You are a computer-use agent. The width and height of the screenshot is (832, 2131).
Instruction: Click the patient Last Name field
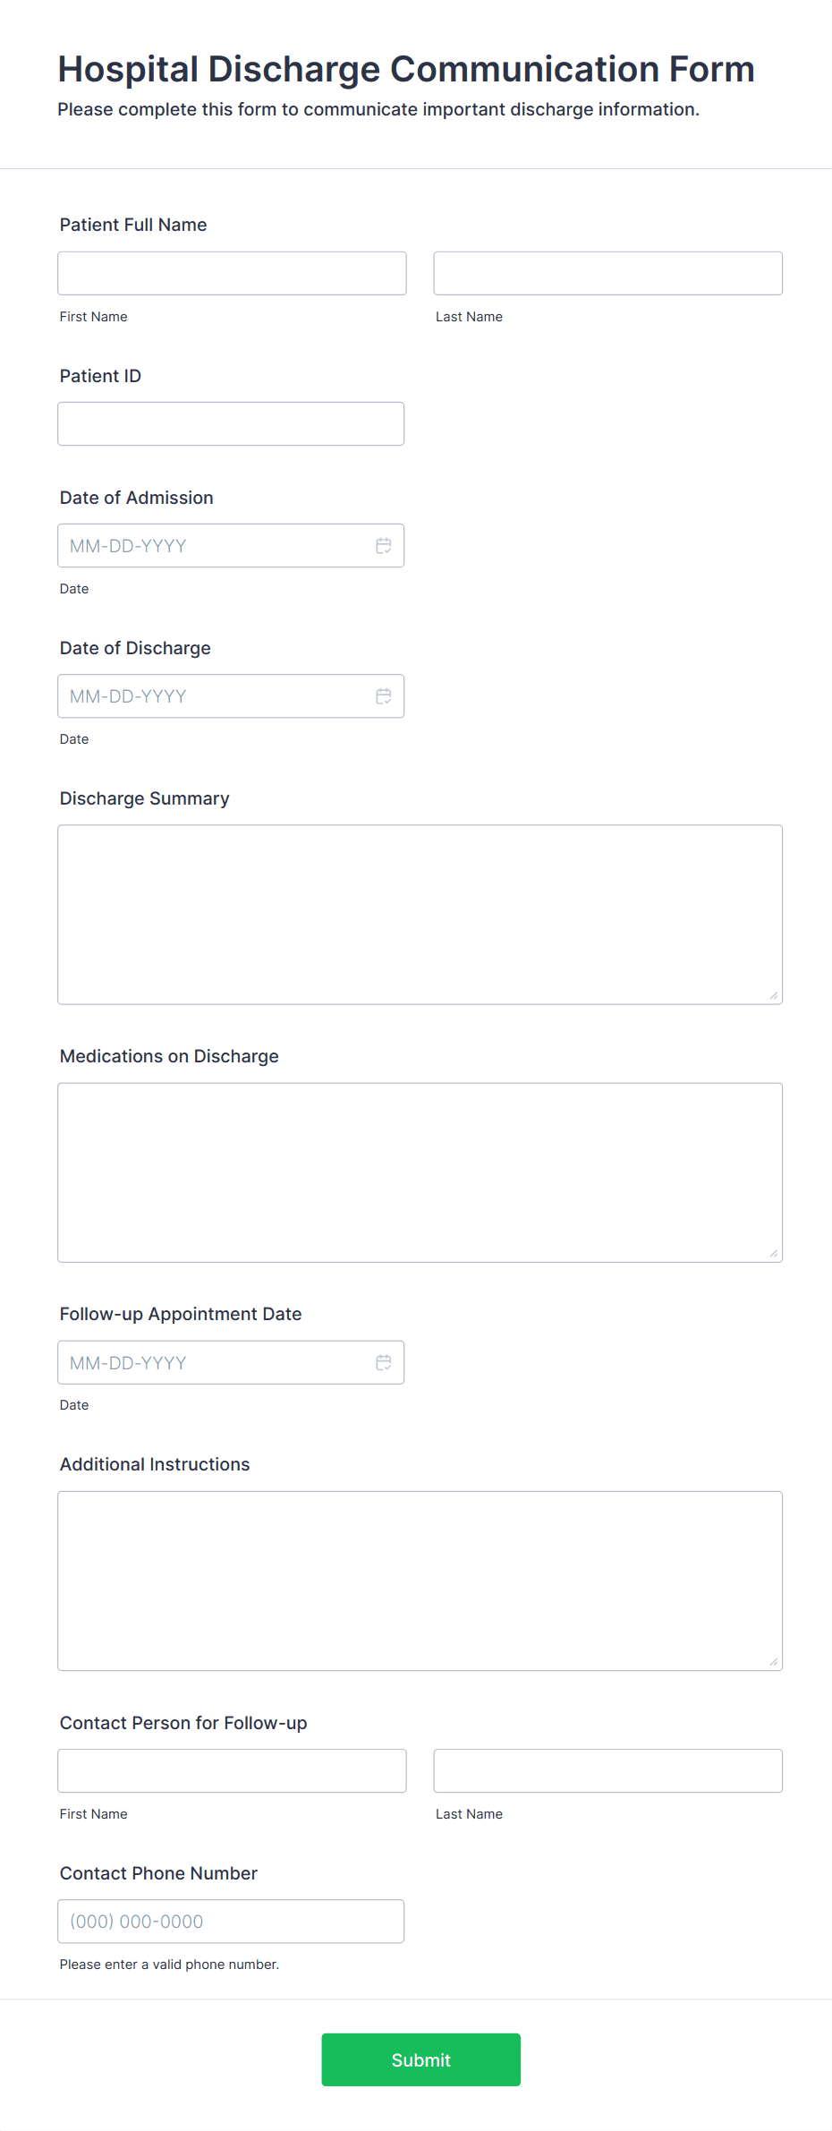pyautogui.click(x=607, y=272)
